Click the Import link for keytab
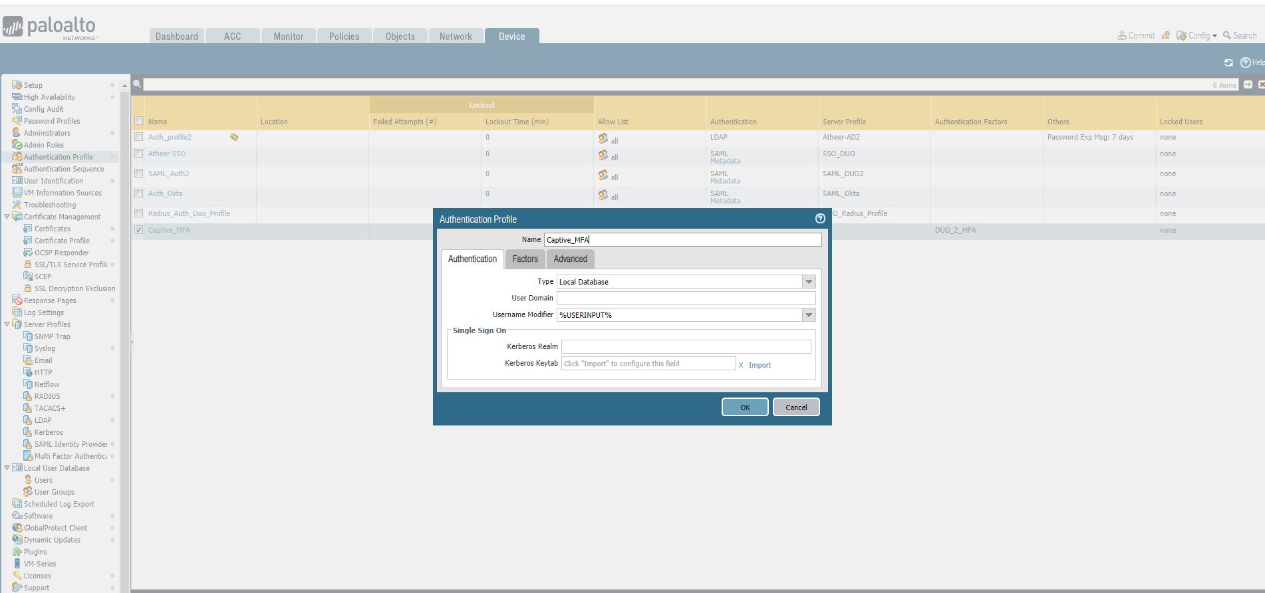Image resolution: width=1265 pixels, height=593 pixels. pos(760,365)
